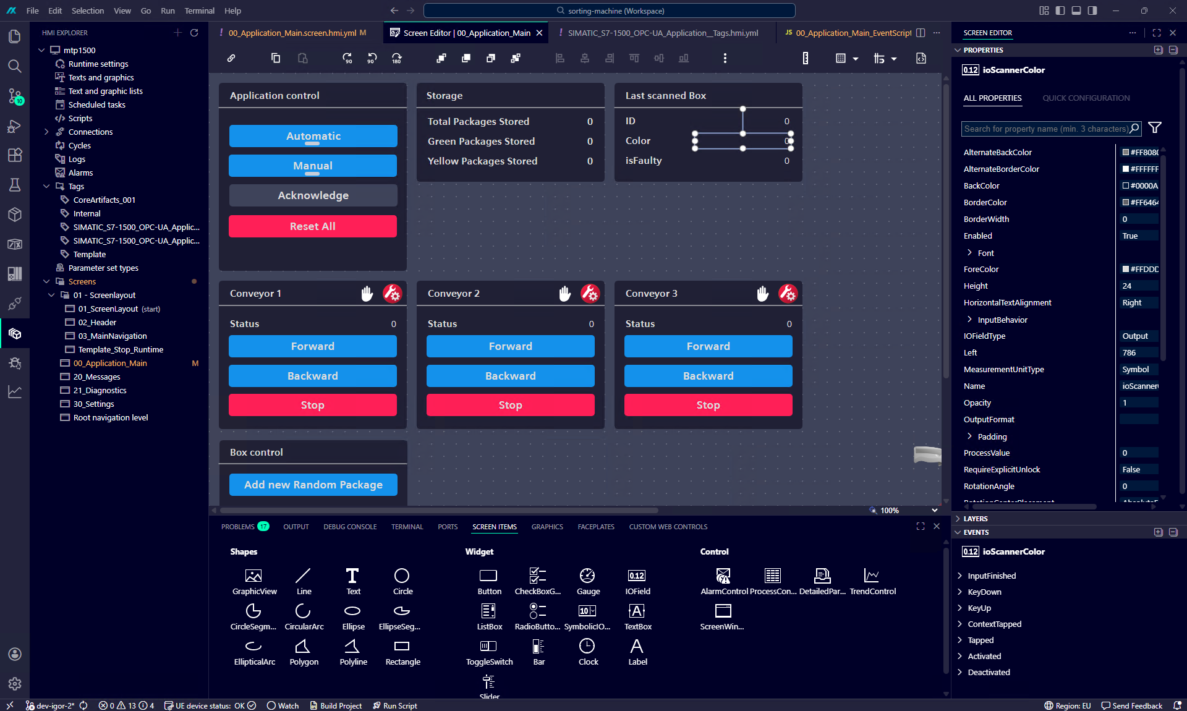Image resolution: width=1187 pixels, height=711 pixels.
Task: Select the CircularArc shape
Action: (304, 617)
